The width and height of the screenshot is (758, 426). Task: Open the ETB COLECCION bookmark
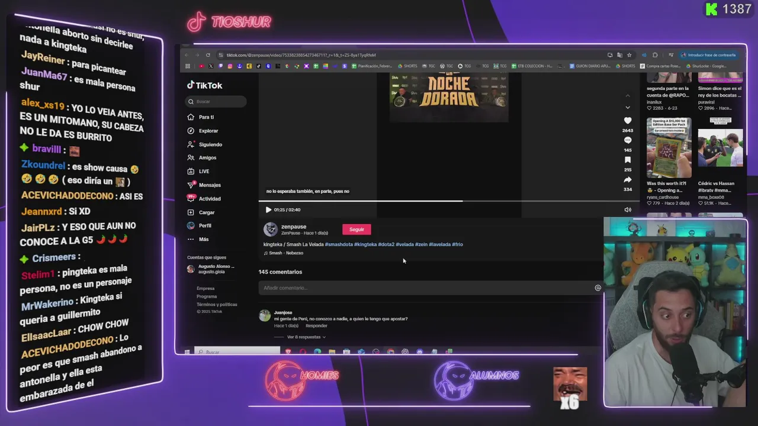pos(532,66)
